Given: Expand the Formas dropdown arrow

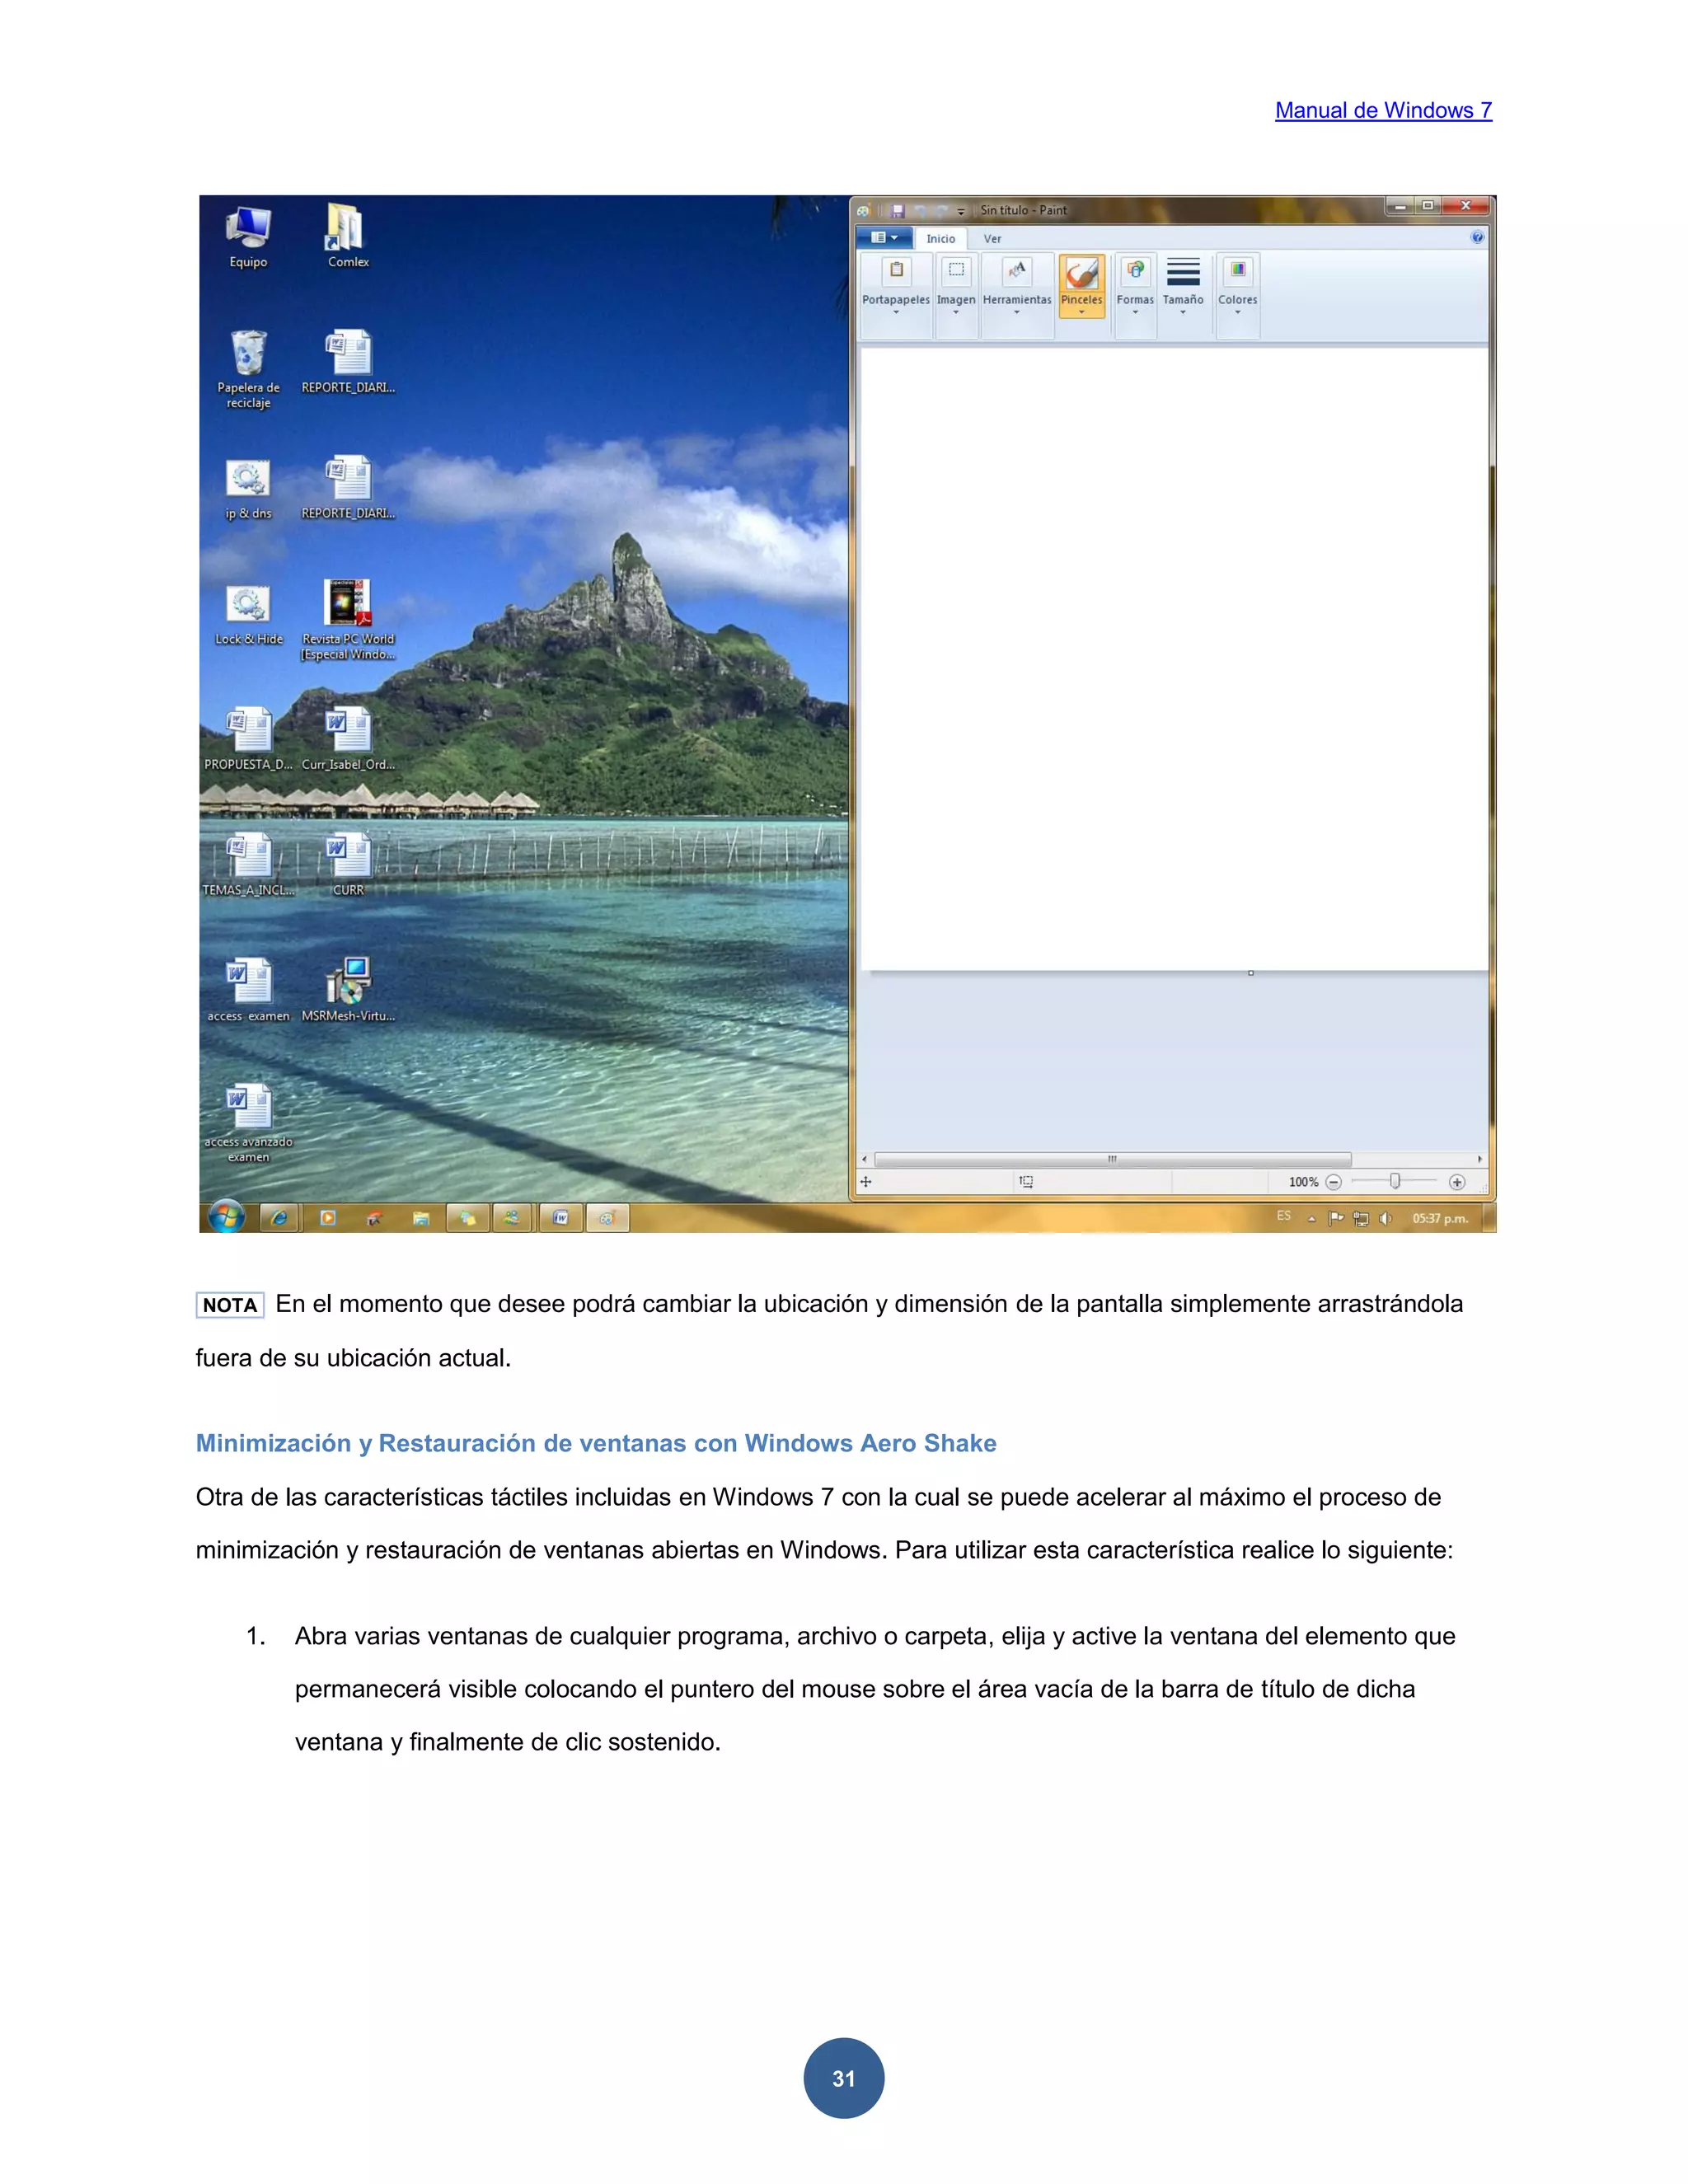Looking at the screenshot, I should (1135, 312).
